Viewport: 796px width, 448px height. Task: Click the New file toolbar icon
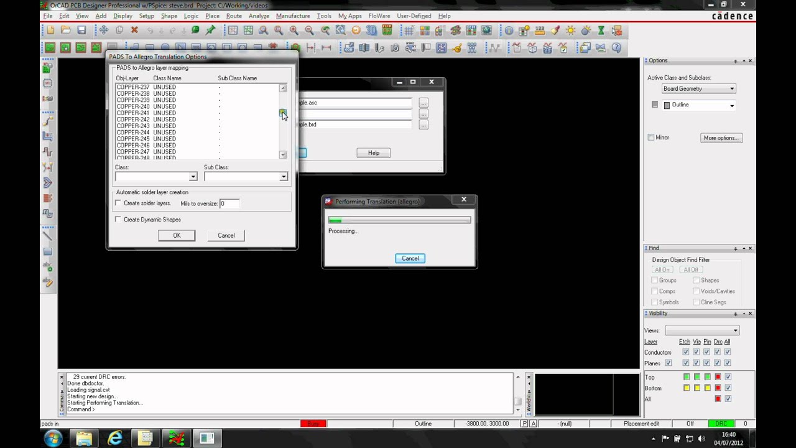point(50,30)
